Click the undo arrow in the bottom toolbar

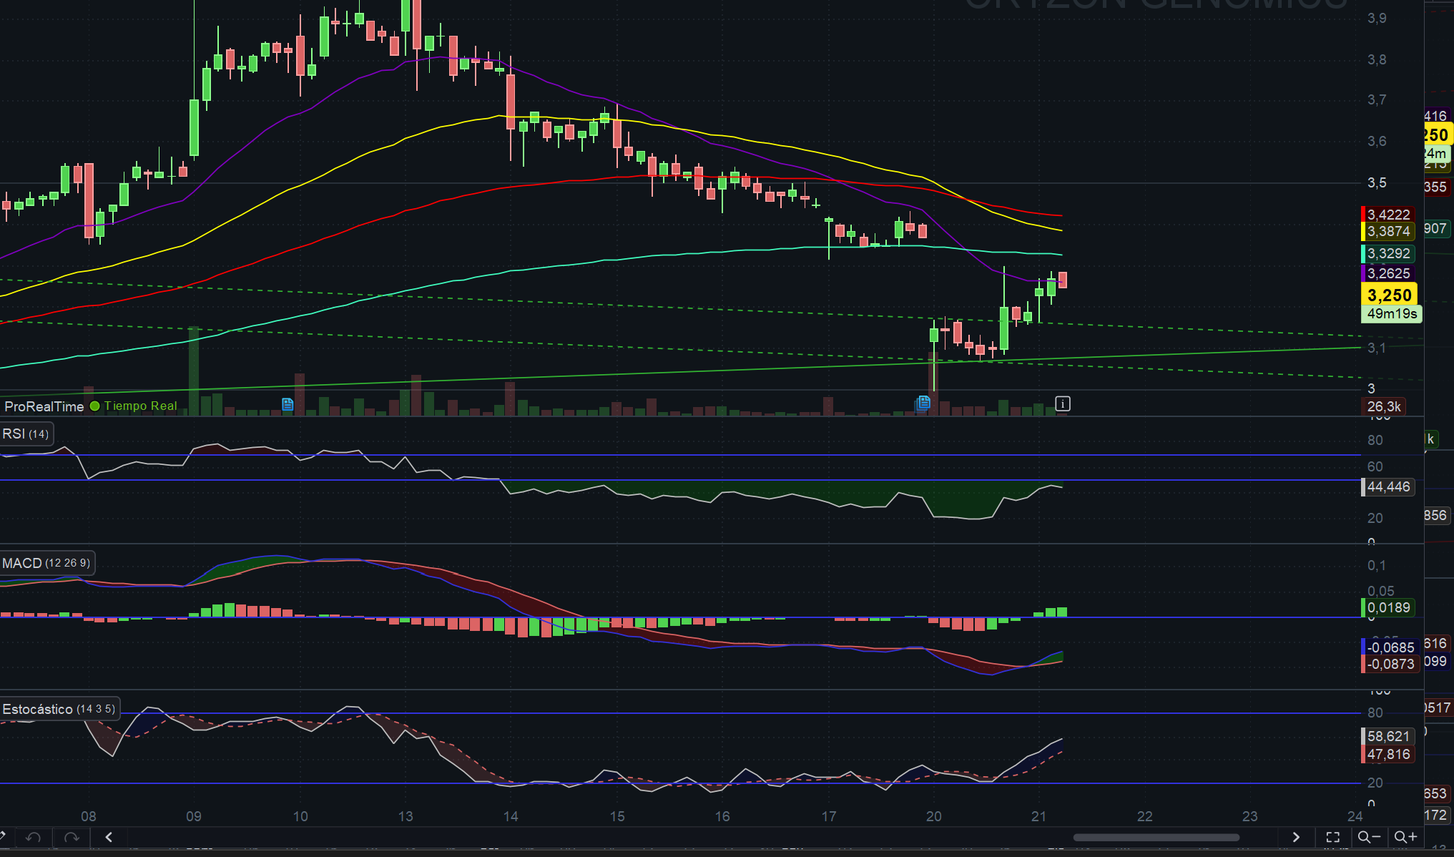[x=33, y=837]
